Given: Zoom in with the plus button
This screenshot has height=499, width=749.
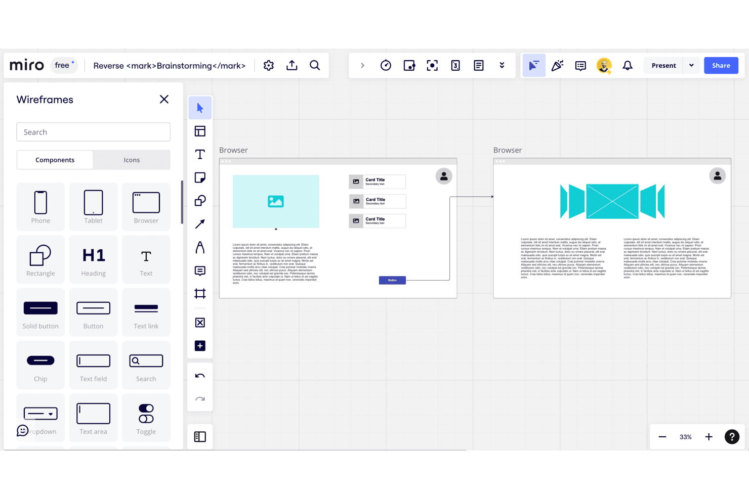Looking at the screenshot, I should coord(709,437).
